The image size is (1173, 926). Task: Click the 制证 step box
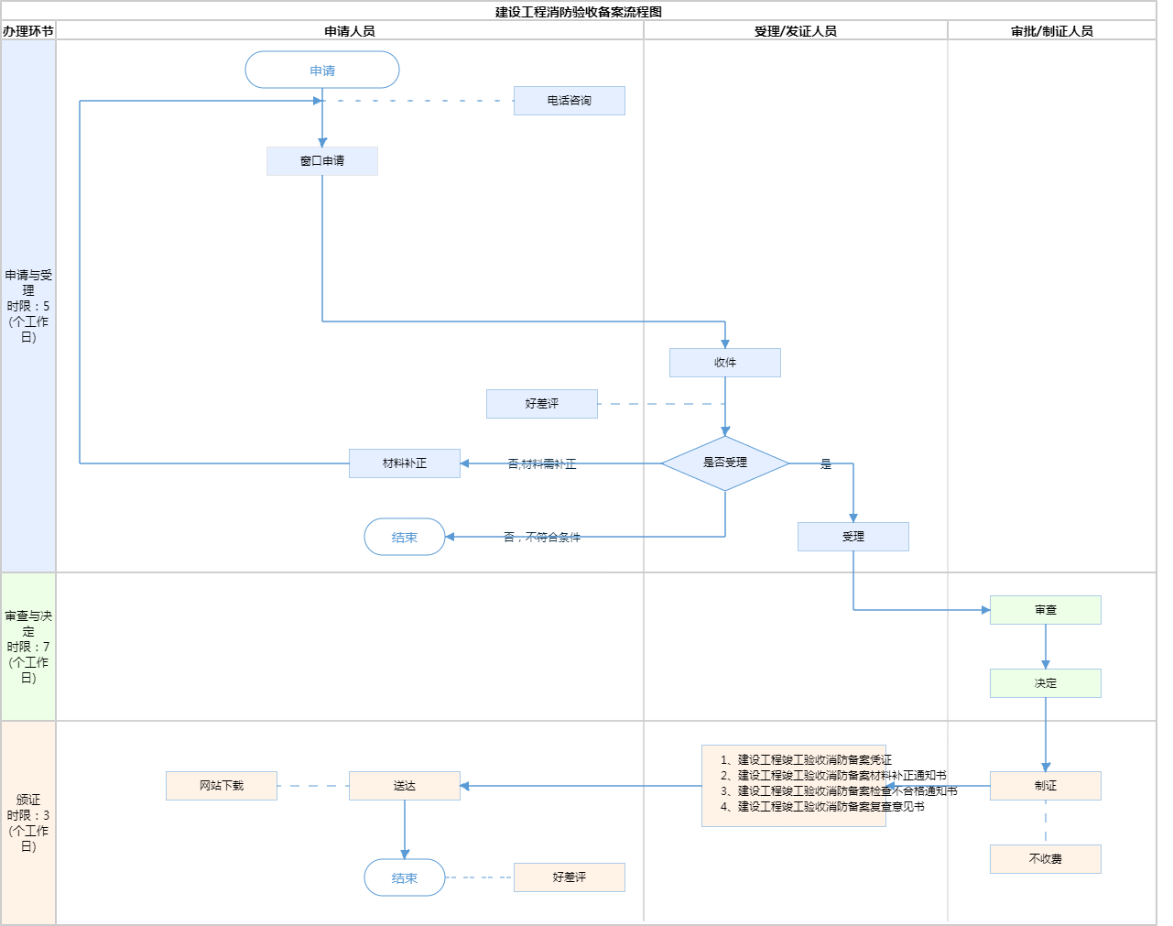(1045, 786)
